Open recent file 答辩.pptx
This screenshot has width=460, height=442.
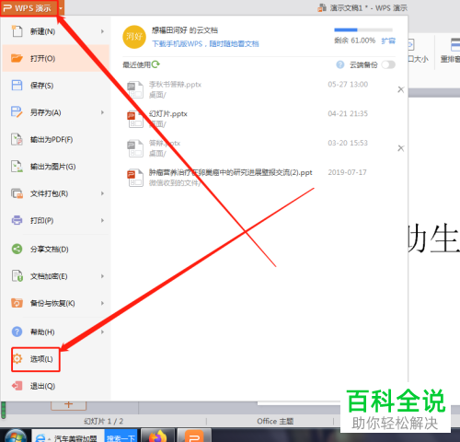click(x=165, y=143)
